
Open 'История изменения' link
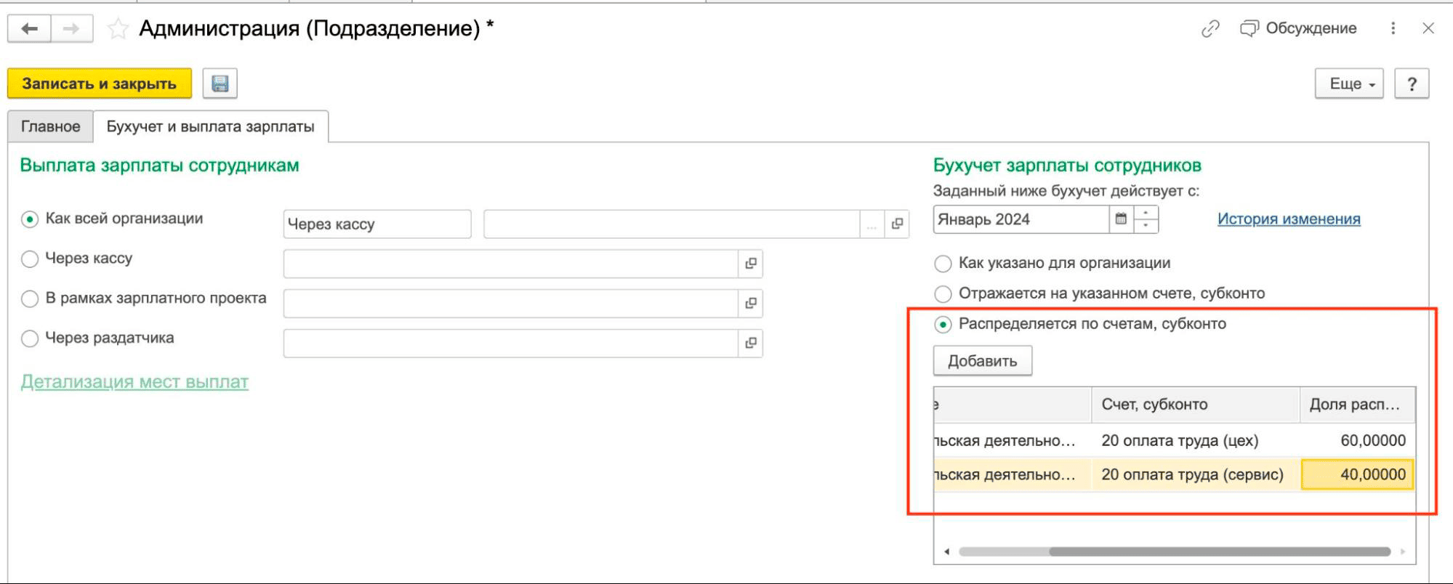coord(1289,219)
